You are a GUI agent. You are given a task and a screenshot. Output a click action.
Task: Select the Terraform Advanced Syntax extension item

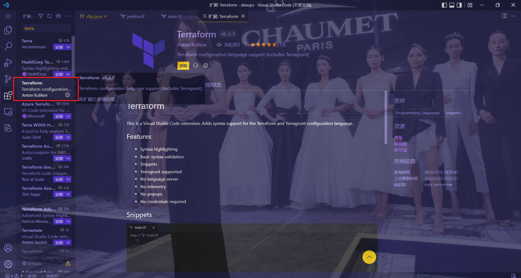46,215
